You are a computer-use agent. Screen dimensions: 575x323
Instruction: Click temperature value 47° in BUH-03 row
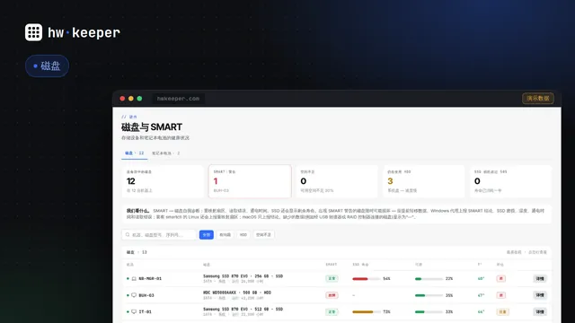(481, 295)
